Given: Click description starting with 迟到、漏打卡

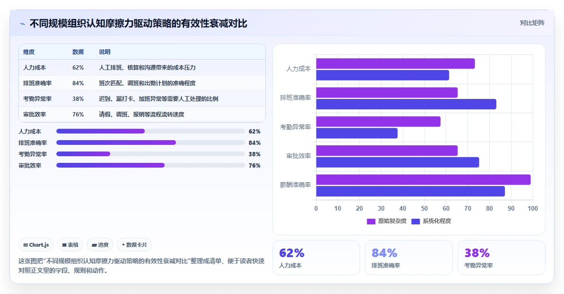Looking at the screenshot, I should pyautogui.click(x=159, y=98).
